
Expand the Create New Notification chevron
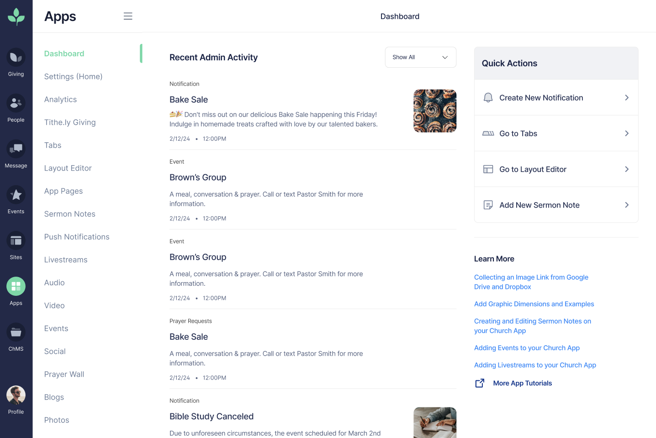click(x=627, y=98)
